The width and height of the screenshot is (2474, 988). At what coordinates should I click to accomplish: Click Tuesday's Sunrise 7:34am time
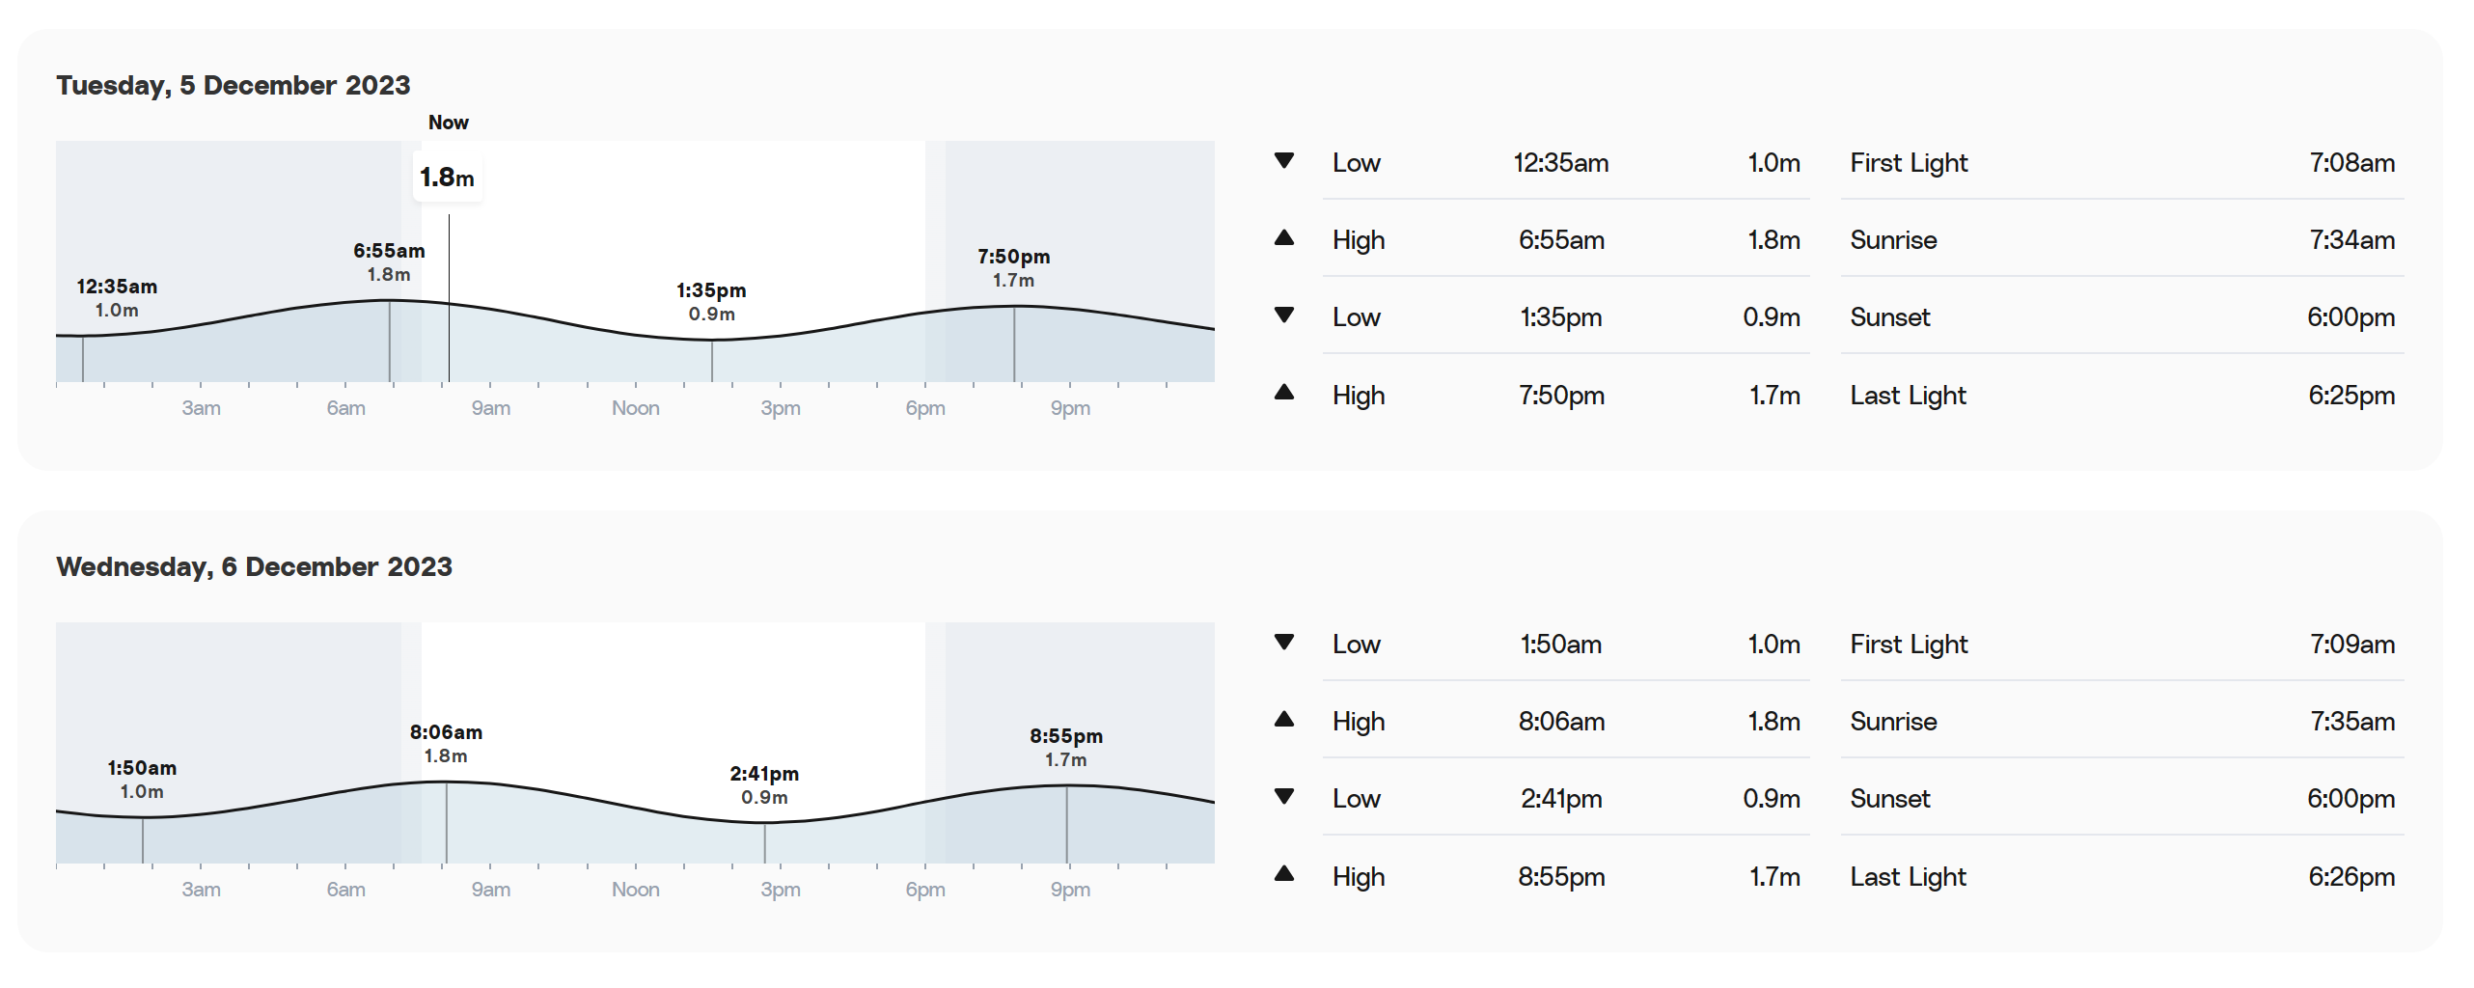tap(2351, 240)
